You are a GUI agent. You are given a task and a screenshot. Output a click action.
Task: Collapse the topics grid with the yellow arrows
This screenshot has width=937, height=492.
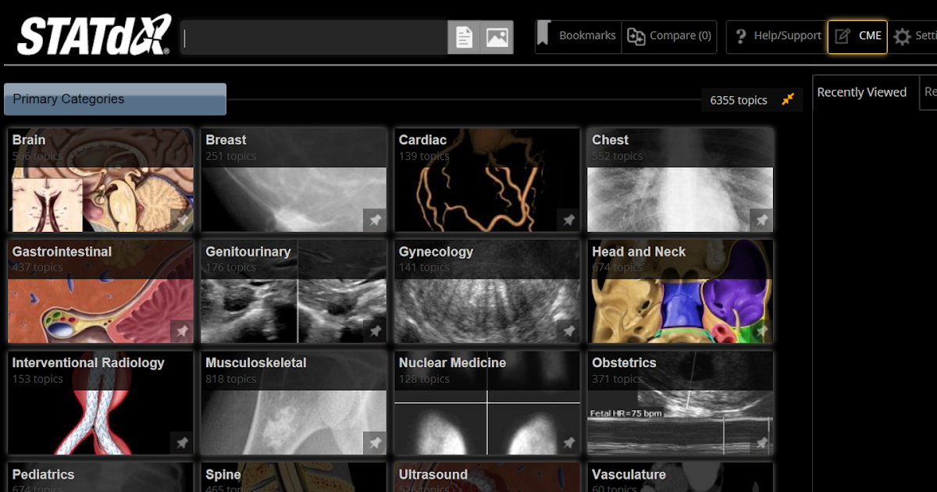point(788,99)
